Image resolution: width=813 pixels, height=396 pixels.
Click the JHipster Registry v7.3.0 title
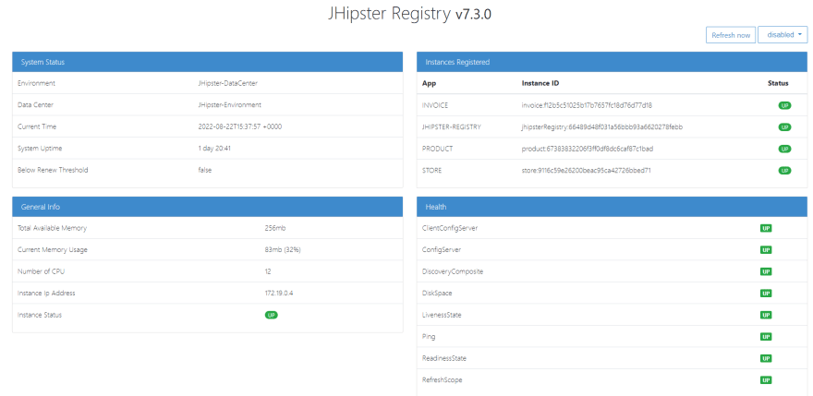[409, 14]
